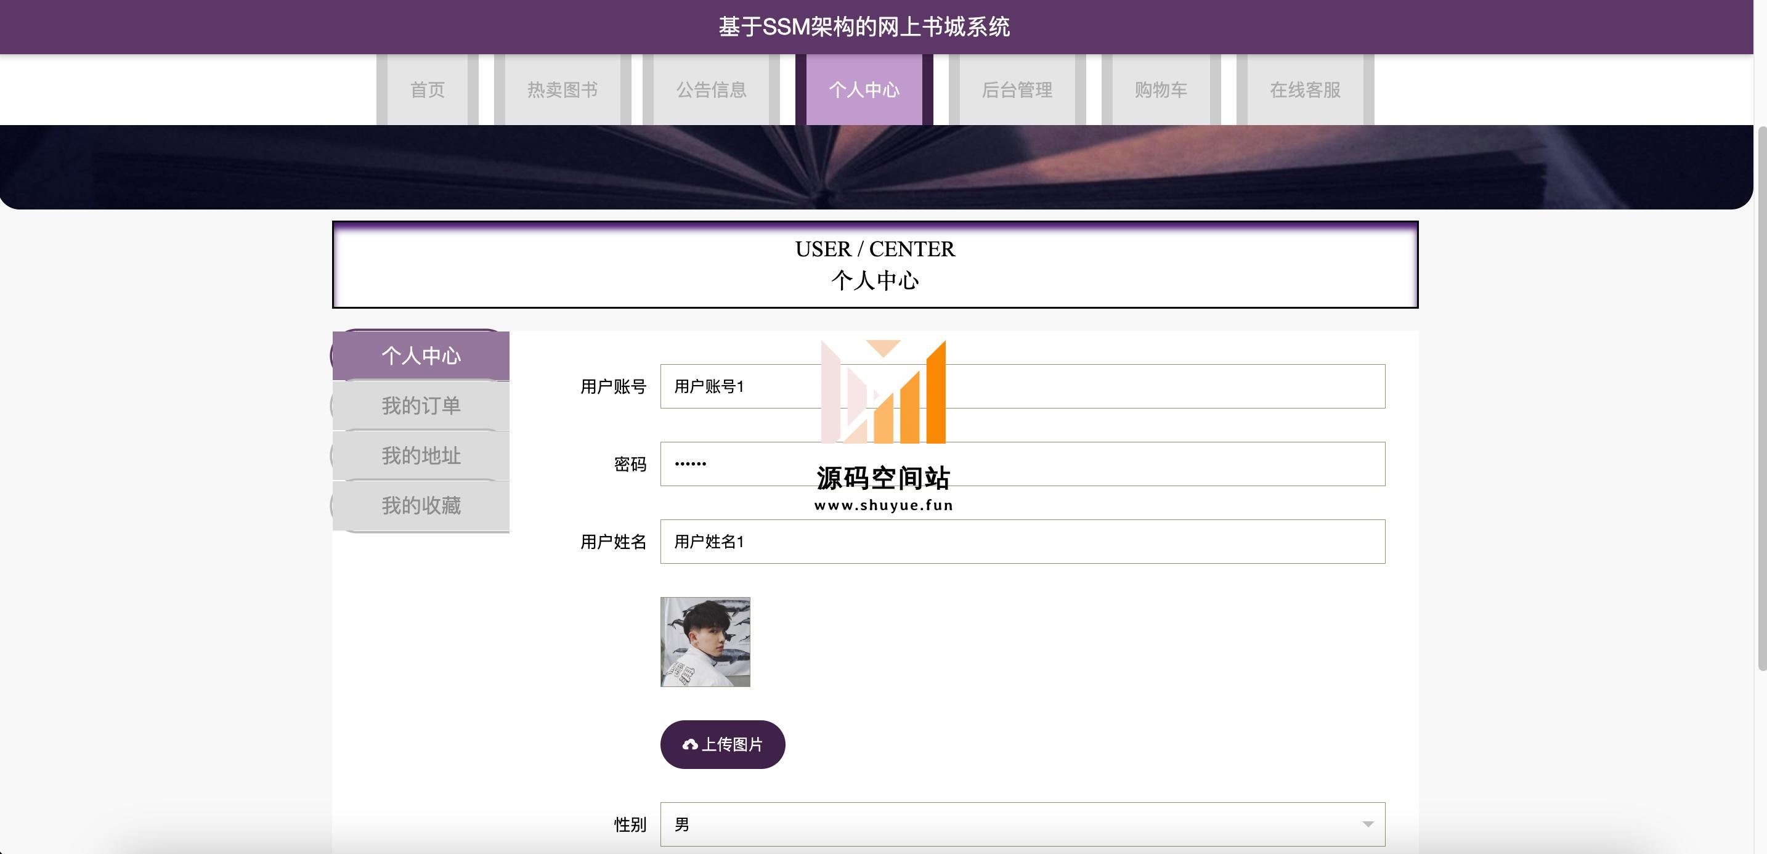The width and height of the screenshot is (1767, 854).
Task: Click the 用户姓名 input field
Action: 1022,542
